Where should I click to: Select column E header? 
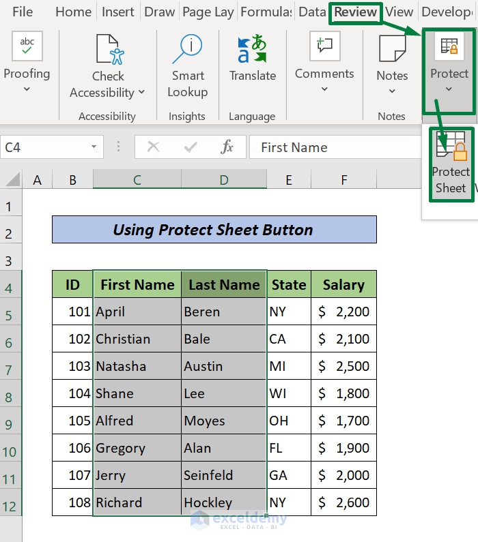(289, 180)
